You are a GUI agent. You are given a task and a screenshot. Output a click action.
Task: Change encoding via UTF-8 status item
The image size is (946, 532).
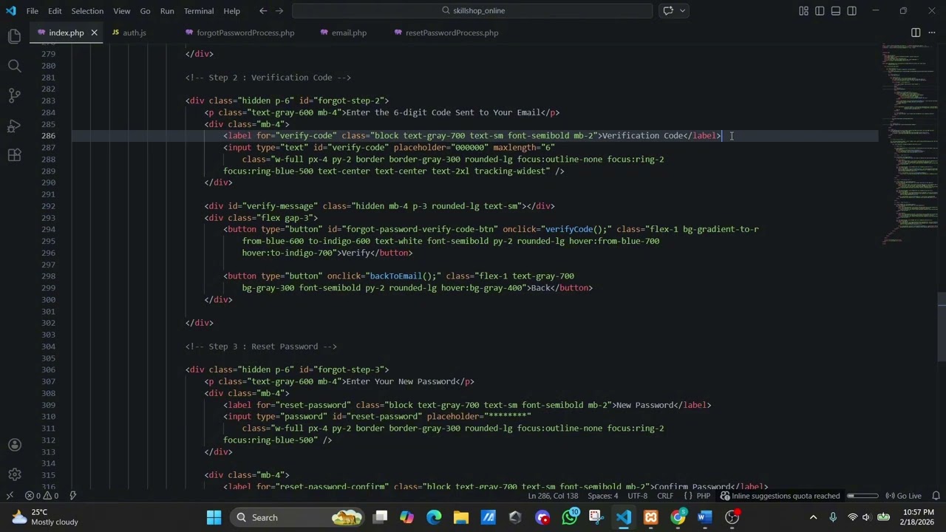point(637,496)
